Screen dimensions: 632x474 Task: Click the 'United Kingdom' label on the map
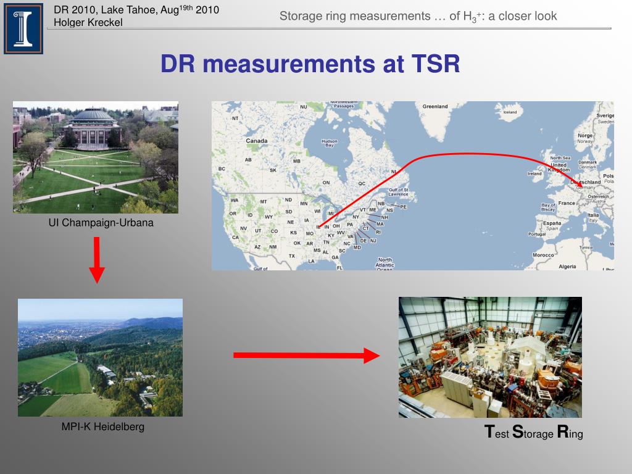click(x=558, y=167)
